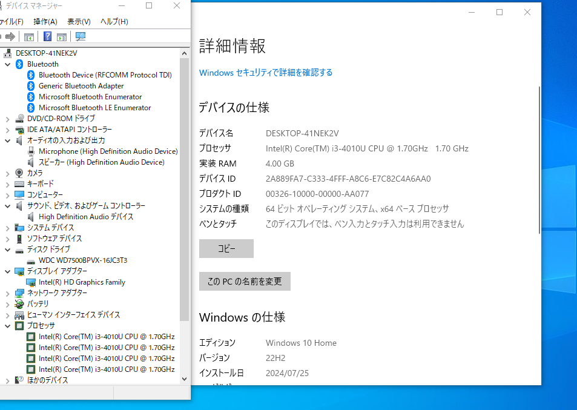Select Microsoft Bluetooth LE Enumerator icon

(31, 108)
